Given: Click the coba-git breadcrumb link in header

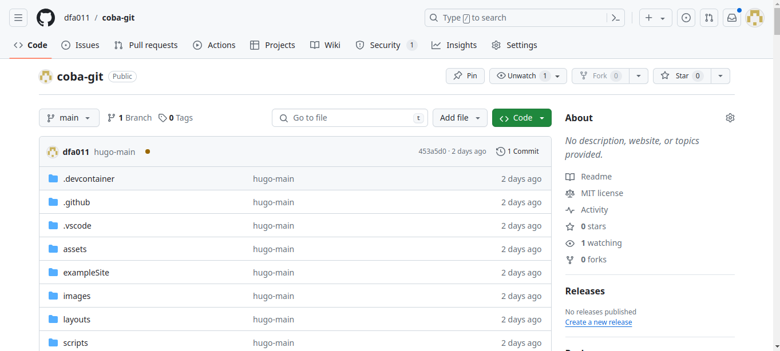Looking at the screenshot, I should pyautogui.click(x=118, y=18).
